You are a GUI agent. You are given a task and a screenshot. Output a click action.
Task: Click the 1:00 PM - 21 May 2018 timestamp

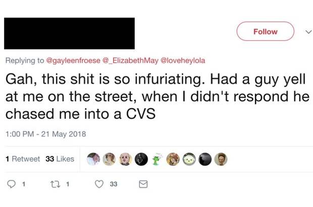click(46, 134)
